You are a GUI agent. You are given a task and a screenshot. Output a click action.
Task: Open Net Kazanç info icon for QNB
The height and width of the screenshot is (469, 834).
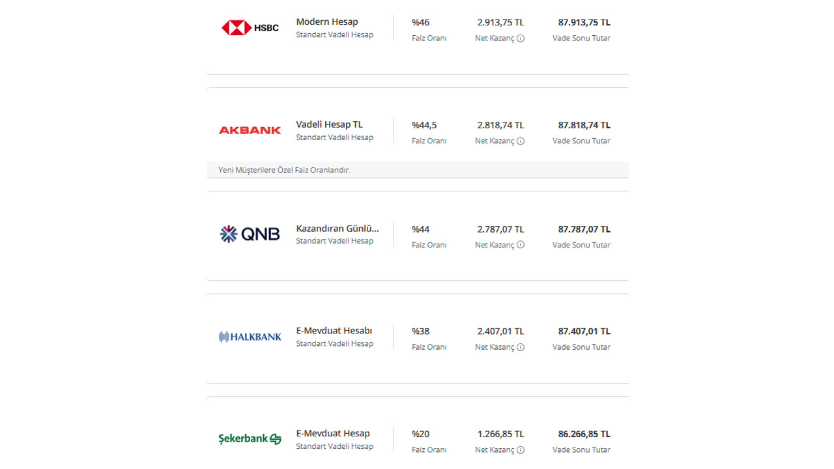(521, 245)
